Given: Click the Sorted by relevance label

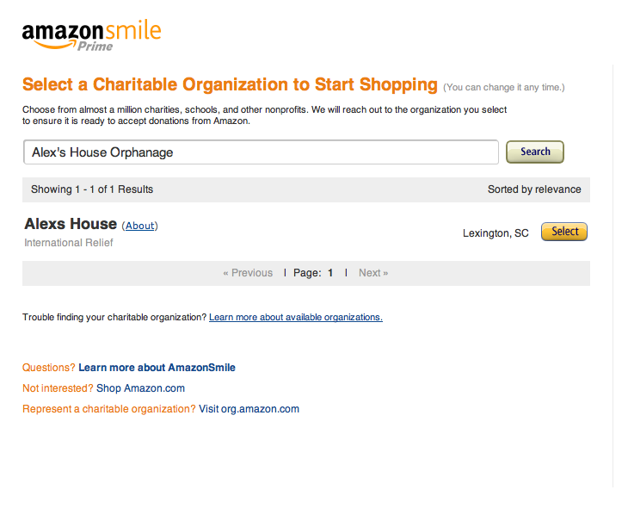Looking at the screenshot, I should click(534, 189).
